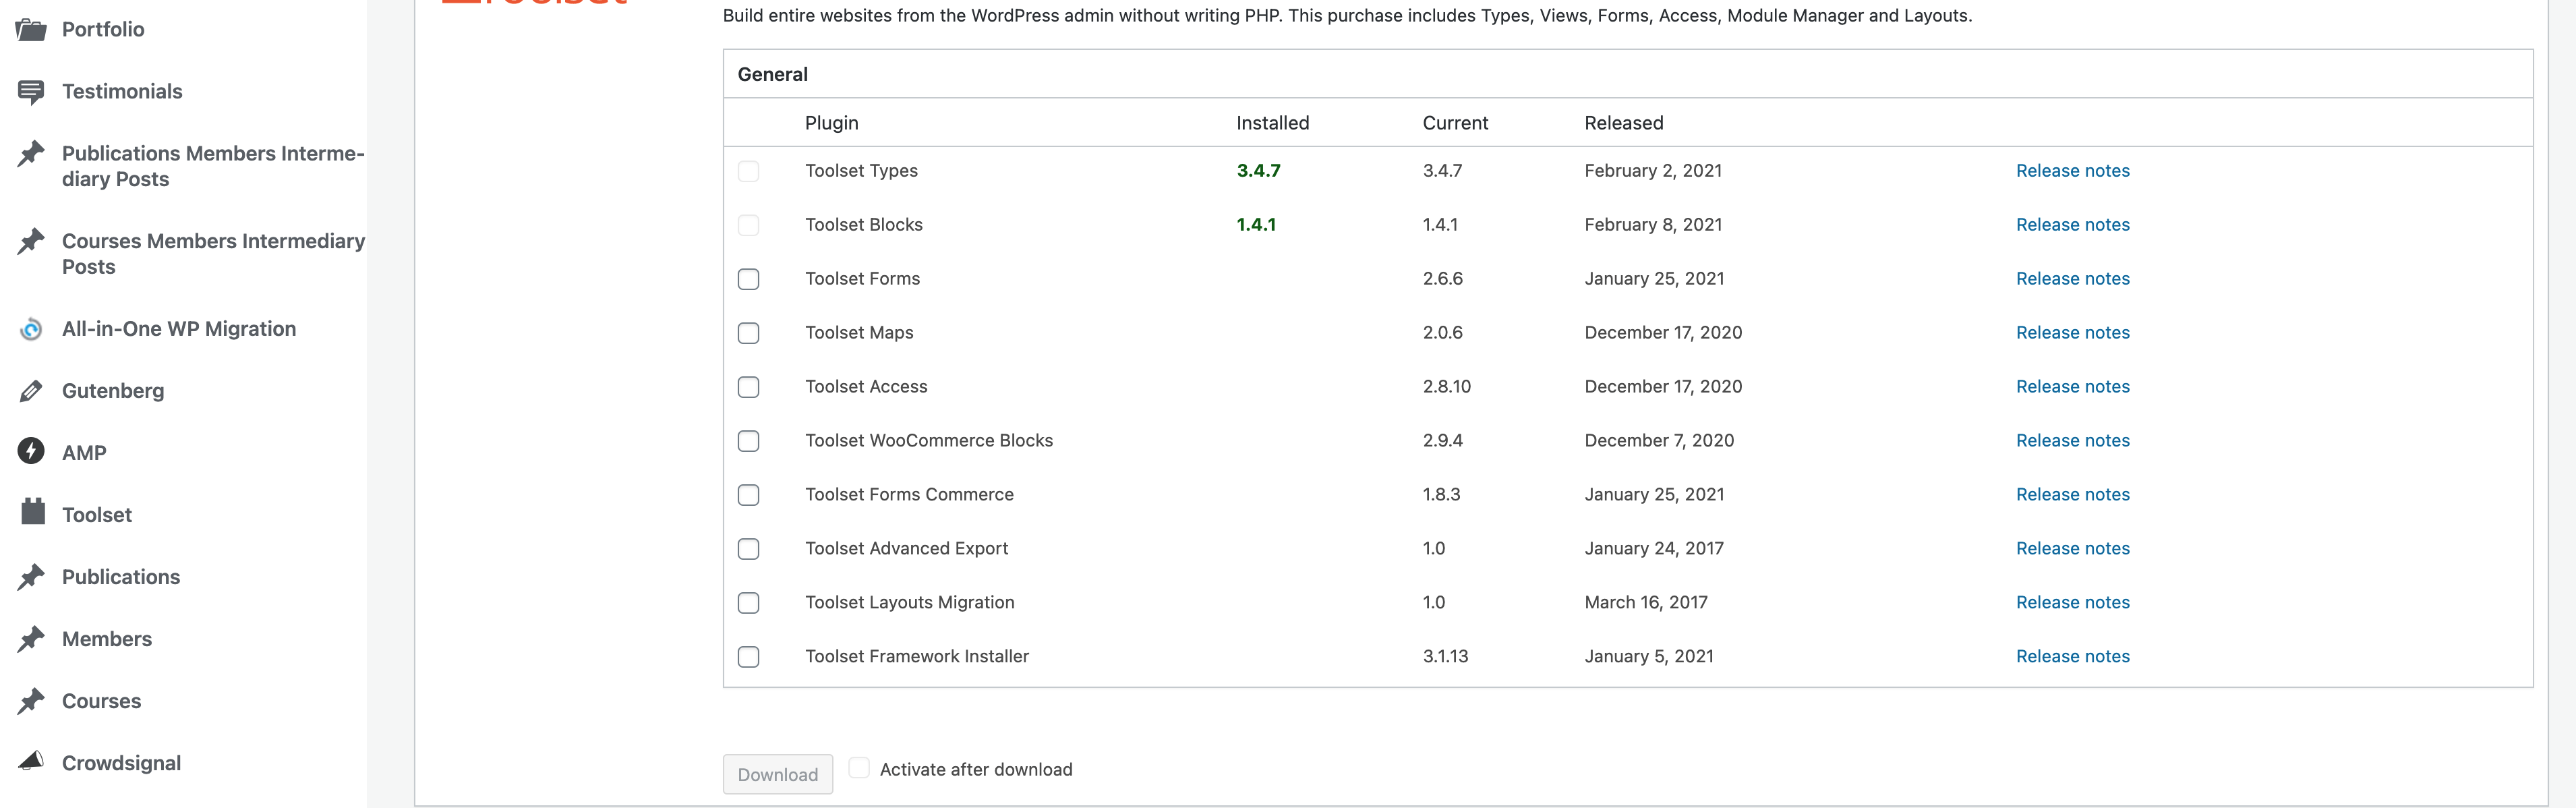Tick the Toolset Maps checkbox
2576x808 pixels.
tap(748, 333)
